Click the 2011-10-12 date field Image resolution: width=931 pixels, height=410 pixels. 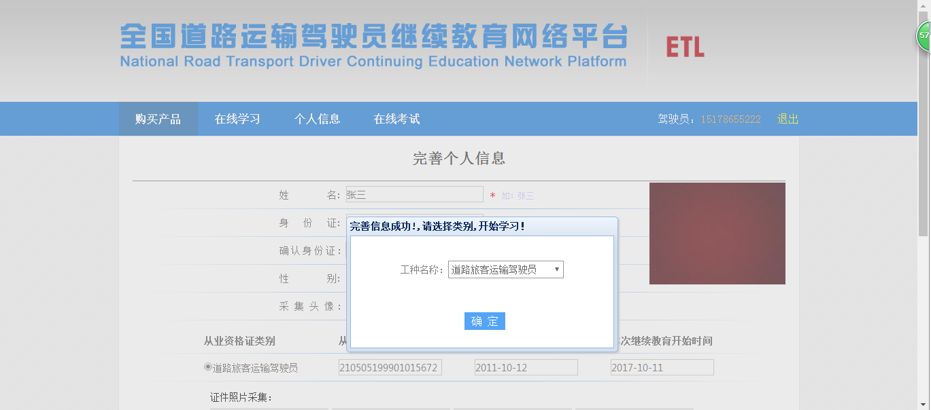point(526,368)
